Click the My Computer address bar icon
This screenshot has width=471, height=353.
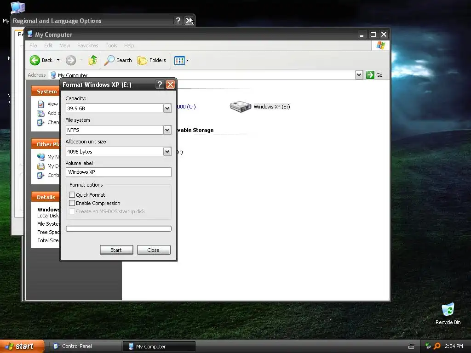pos(53,75)
